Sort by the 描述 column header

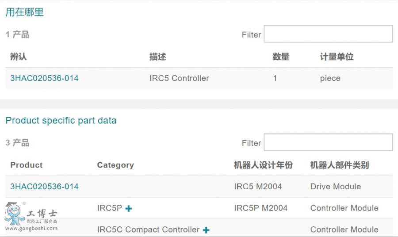(157, 57)
